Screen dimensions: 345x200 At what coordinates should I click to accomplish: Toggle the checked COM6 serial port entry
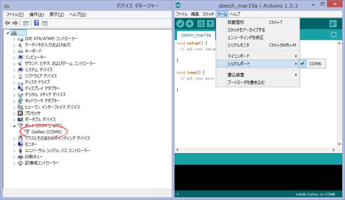point(312,64)
